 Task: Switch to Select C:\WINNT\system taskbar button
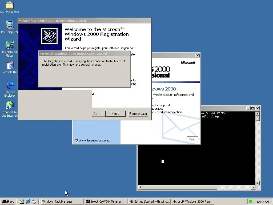pos(106,202)
